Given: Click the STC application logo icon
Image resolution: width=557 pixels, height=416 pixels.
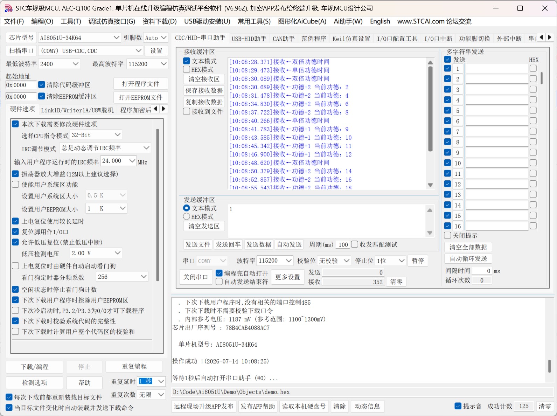Looking at the screenshot, I should [x=8, y=8].
